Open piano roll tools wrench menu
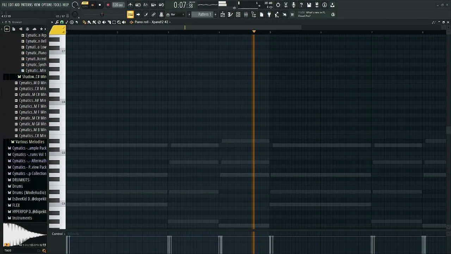The width and height of the screenshot is (451, 254). pyautogui.click(x=57, y=22)
